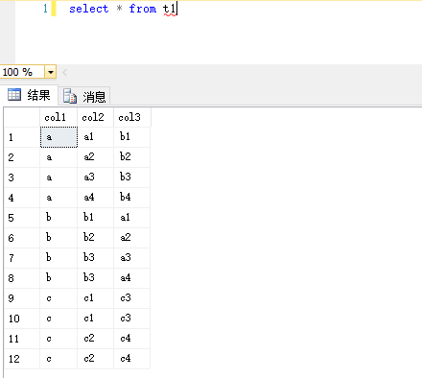Switch to the 结果 results tab
422x378 pixels.
point(29,95)
